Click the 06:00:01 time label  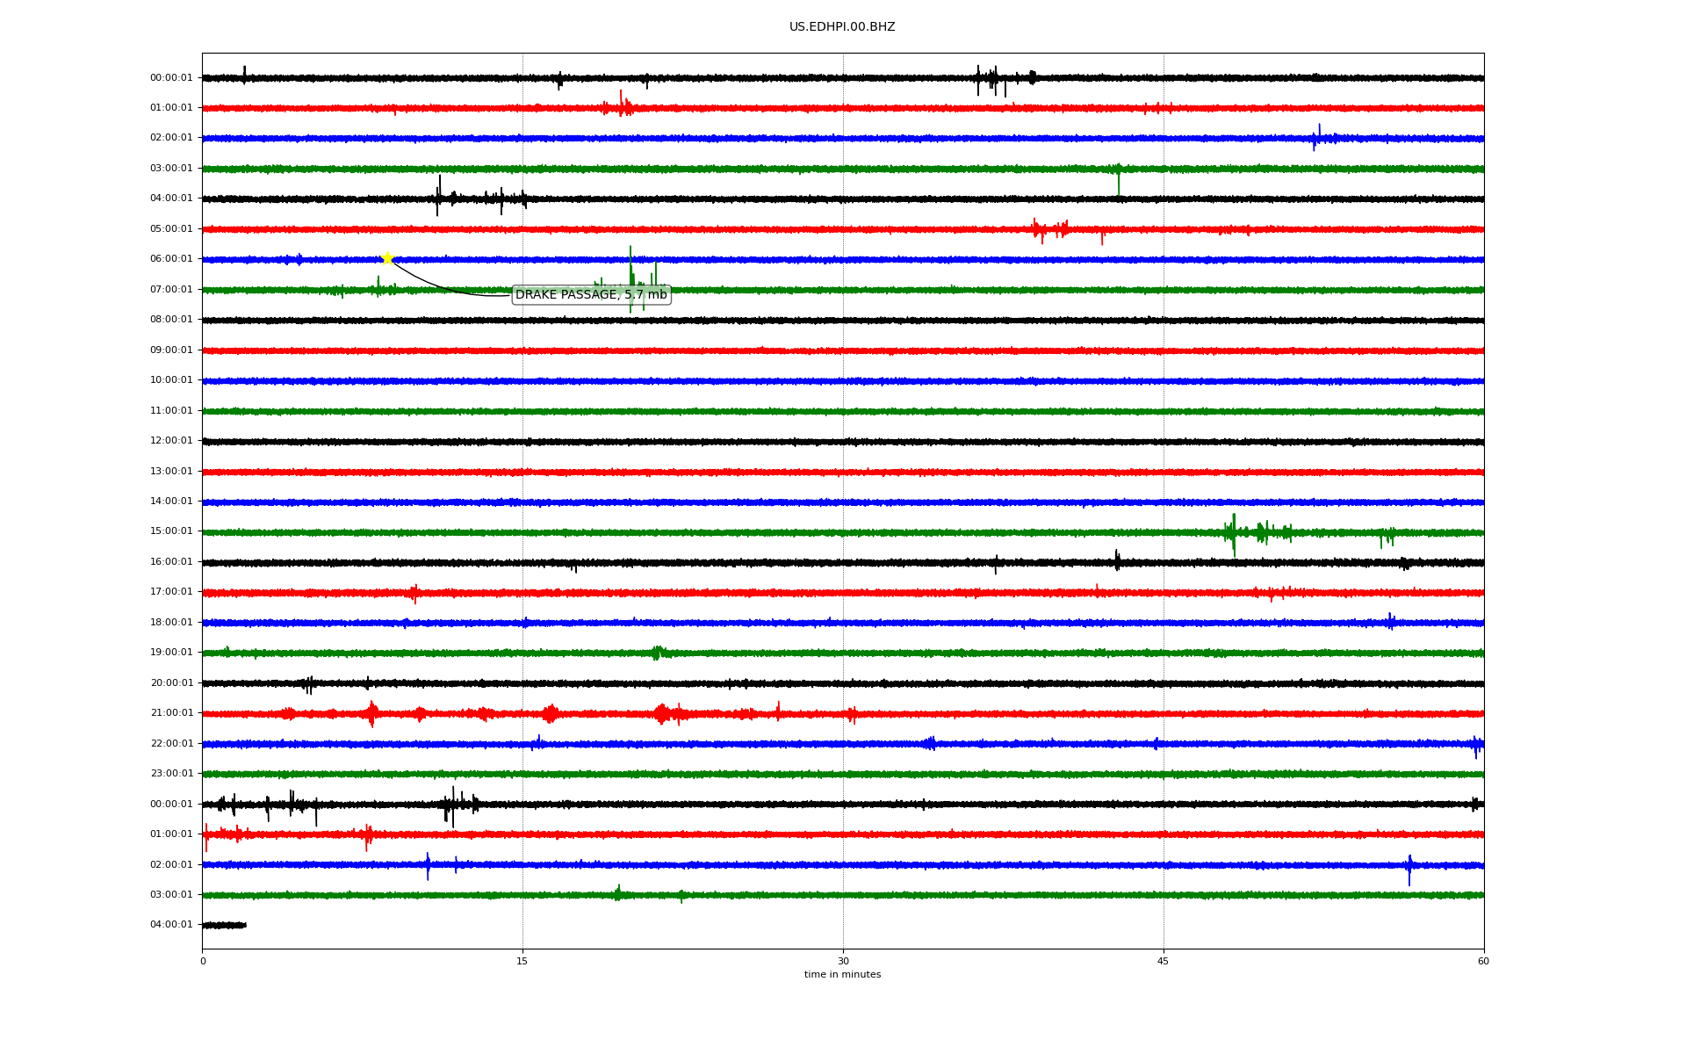coord(171,259)
